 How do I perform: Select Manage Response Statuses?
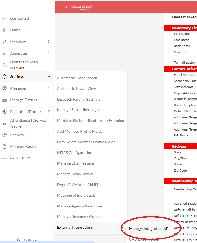click(x=80, y=217)
